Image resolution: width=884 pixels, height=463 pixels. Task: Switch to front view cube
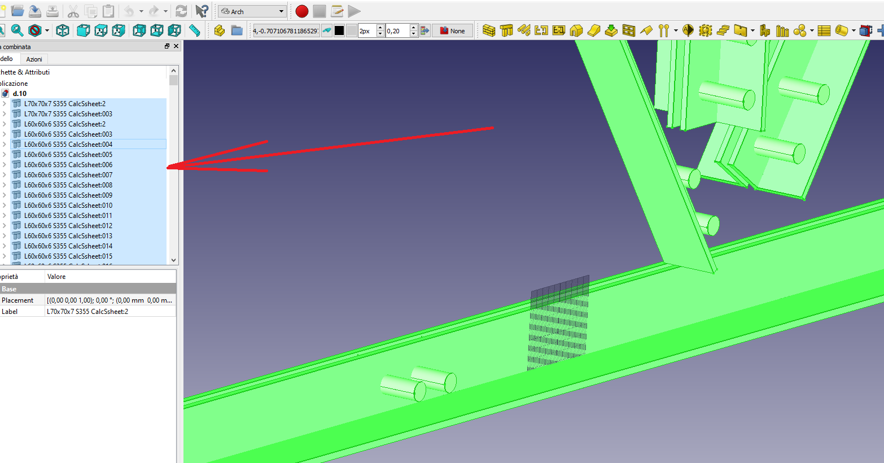(84, 30)
